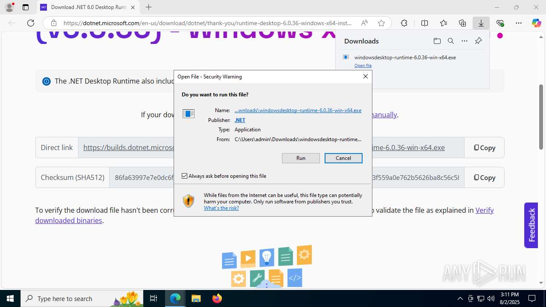Open Browser essentials icon
Image resolution: width=546 pixels, height=307 pixels.
(x=500, y=23)
